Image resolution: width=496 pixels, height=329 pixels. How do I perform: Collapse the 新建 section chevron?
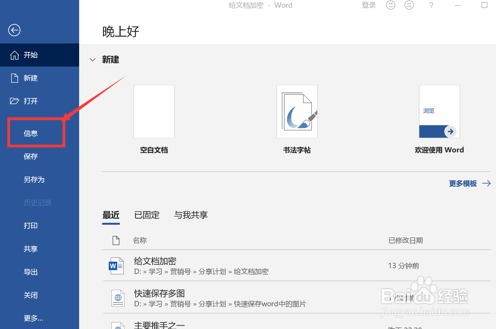coord(93,60)
